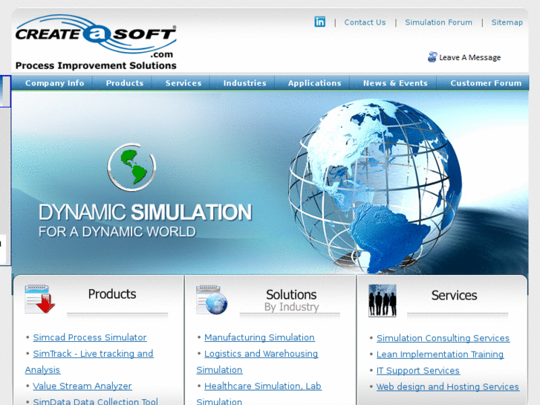Open the Applications menu

click(x=314, y=83)
